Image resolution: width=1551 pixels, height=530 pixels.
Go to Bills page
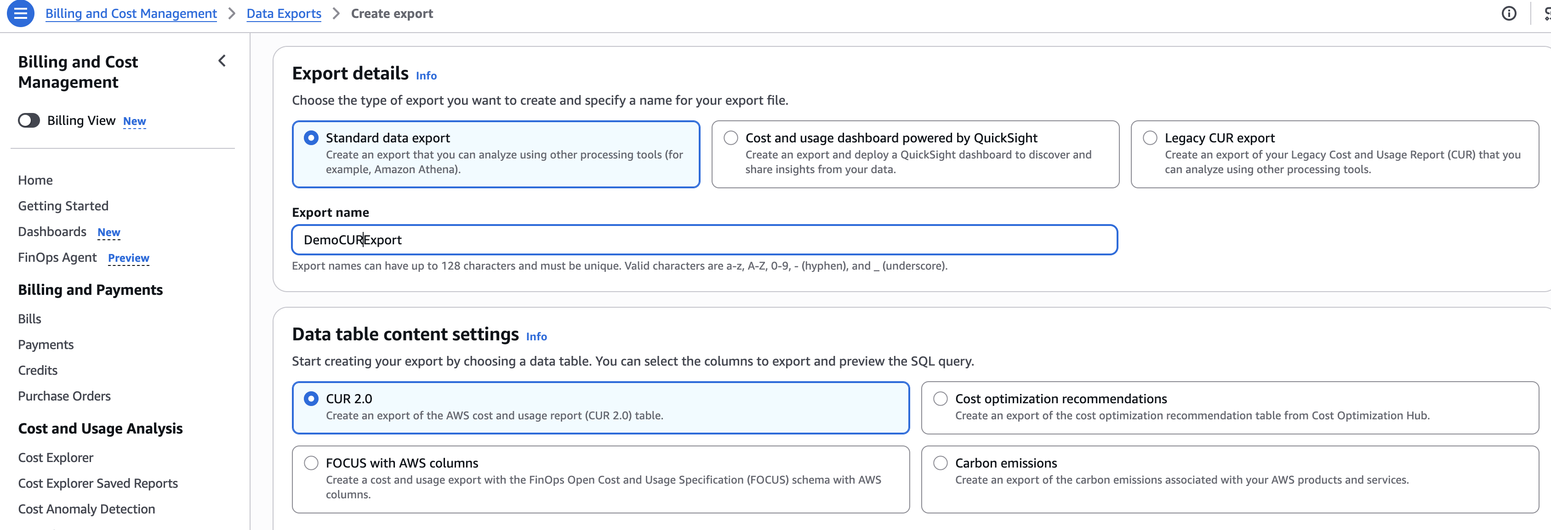pyautogui.click(x=29, y=319)
